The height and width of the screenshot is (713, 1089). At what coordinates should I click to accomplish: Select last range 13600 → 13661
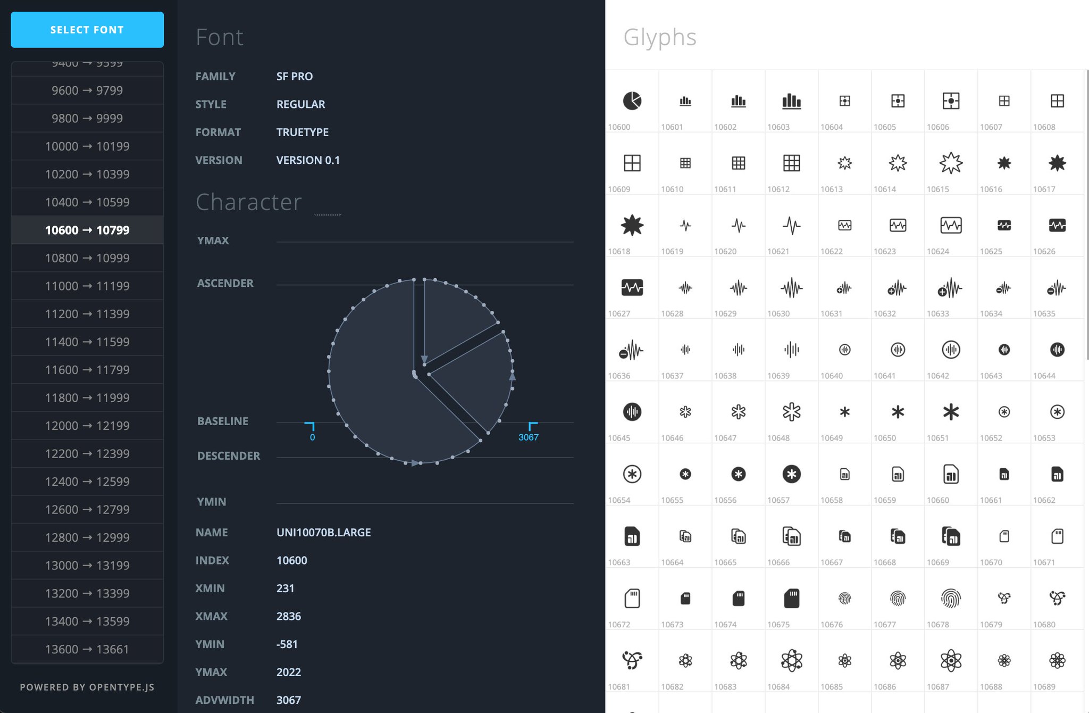click(87, 649)
